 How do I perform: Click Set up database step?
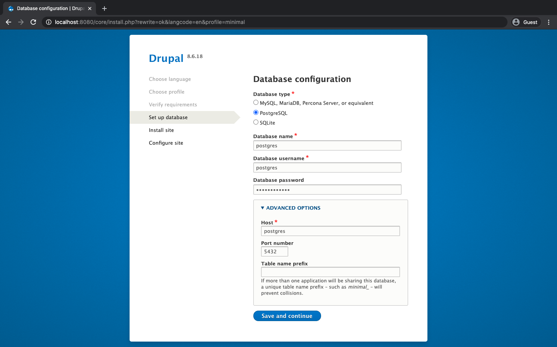click(168, 117)
